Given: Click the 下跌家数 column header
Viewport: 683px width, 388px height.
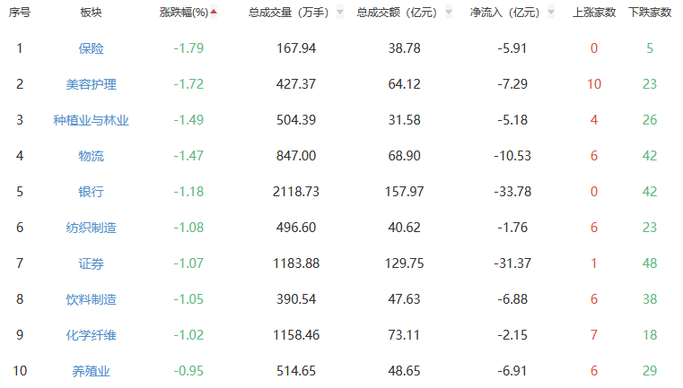Looking at the screenshot, I should 650,13.
